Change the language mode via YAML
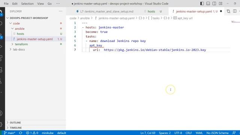 [x=199, y=133]
